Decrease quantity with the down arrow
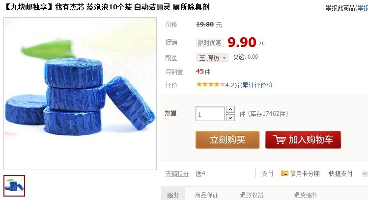368x200 pixels. (x=230, y=118)
